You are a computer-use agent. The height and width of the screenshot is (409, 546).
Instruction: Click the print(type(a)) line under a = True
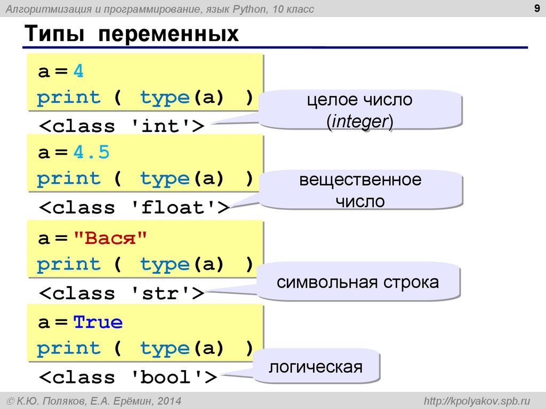(145, 348)
